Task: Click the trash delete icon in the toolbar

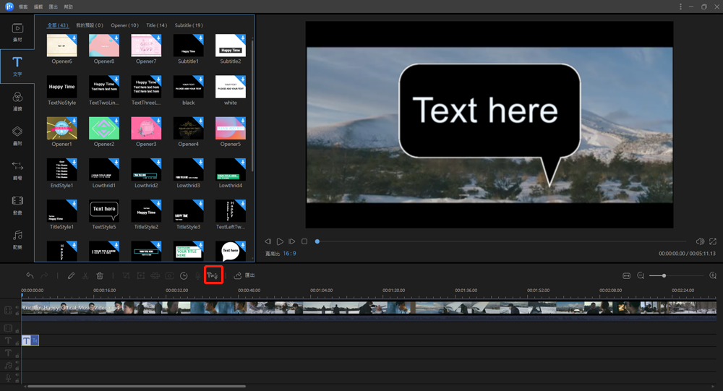Action: coord(100,276)
